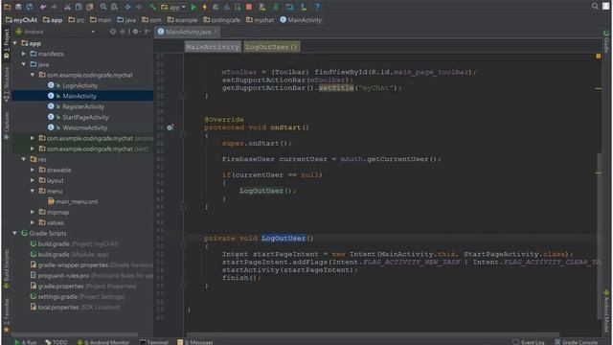Click the Make Project hammer icon
613x345 pixels.
pyautogui.click(x=152, y=7)
